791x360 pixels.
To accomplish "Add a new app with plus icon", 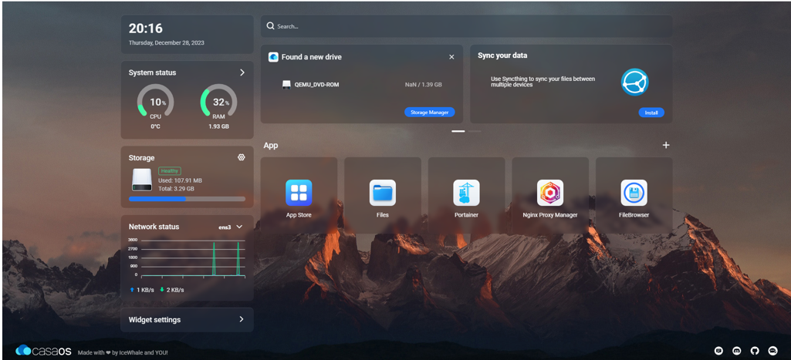I will pyautogui.click(x=666, y=145).
